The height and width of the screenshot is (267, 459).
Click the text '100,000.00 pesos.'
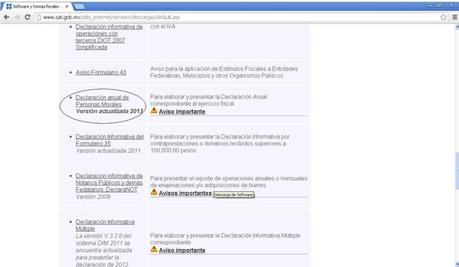pyautogui.click(x=173, y=150)
